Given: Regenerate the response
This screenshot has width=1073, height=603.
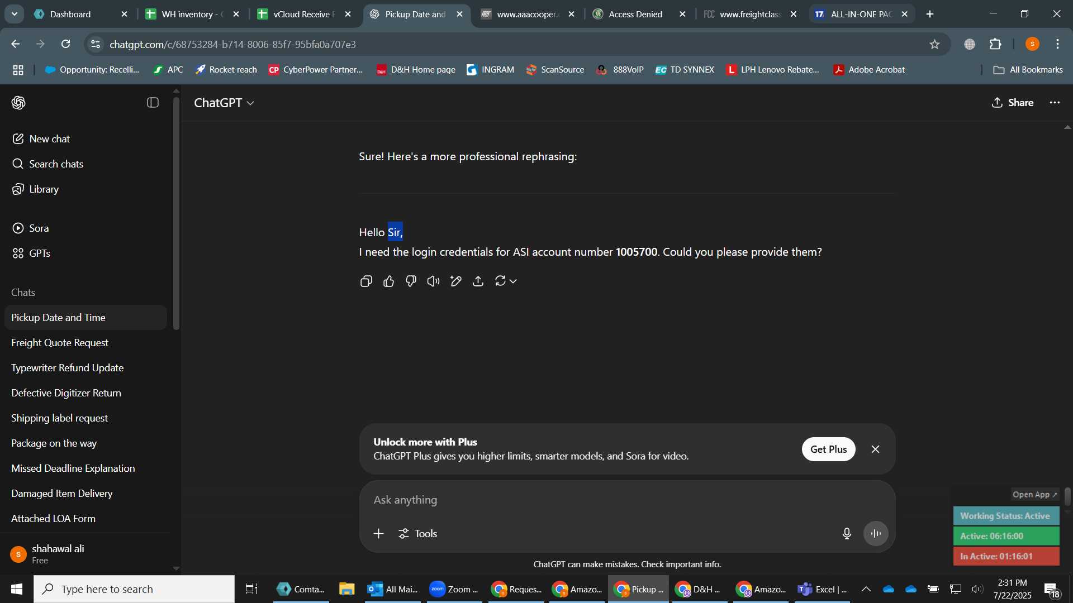Looking at the screenshot, I should [500, 281].
